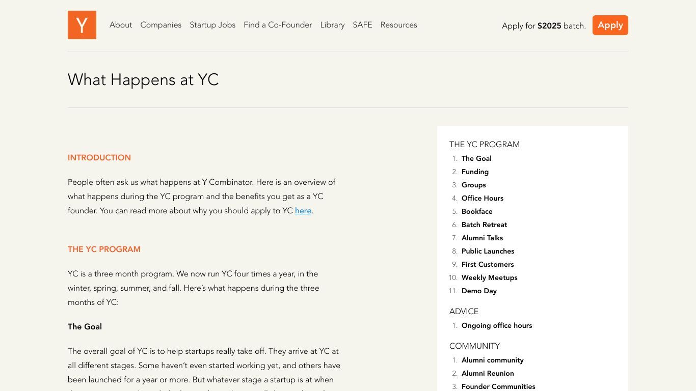Open Ongoing office hours link
Image resolution: width=696 pixels, height=391 pixels.
tap(497, 325)
